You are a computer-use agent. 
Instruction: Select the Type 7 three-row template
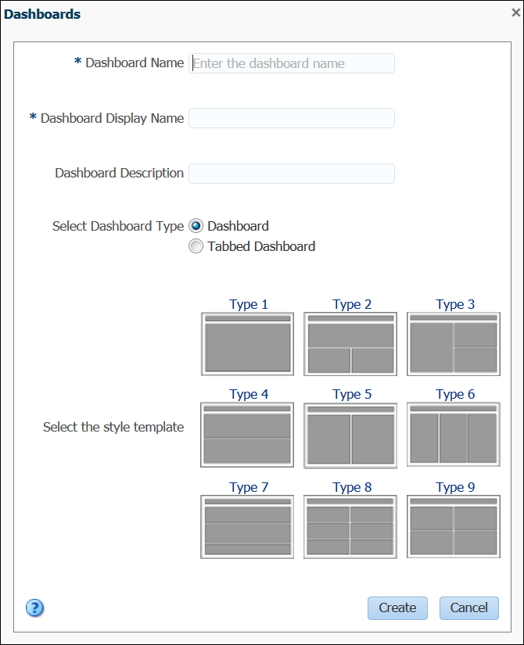(247, 526)
